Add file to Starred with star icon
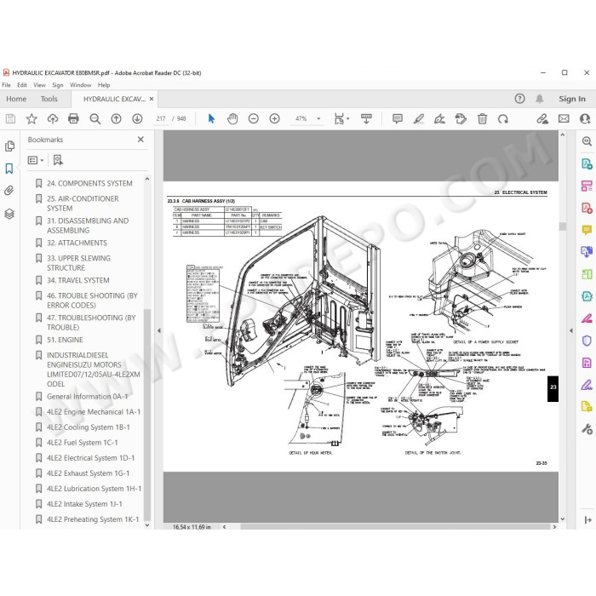596x596 pixels. point(32,119)
